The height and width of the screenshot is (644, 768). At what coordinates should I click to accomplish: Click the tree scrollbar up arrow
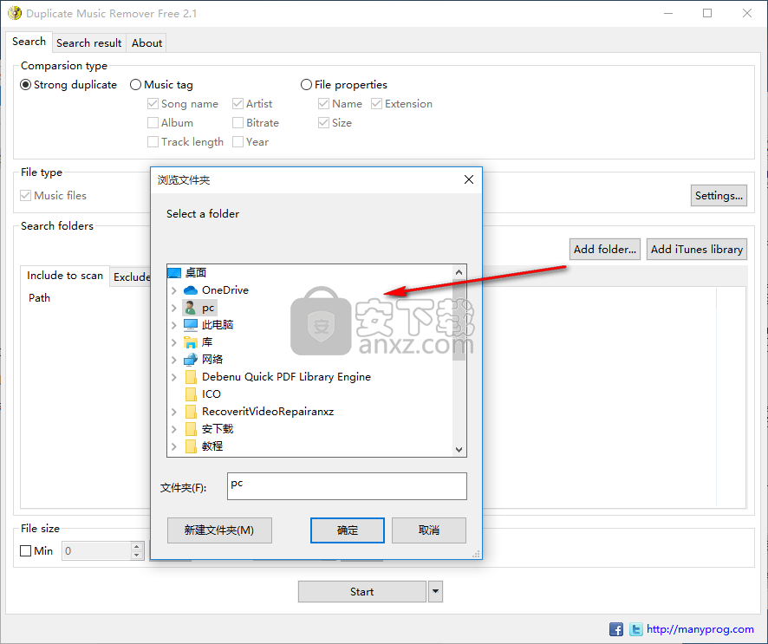tap(459, 272)
